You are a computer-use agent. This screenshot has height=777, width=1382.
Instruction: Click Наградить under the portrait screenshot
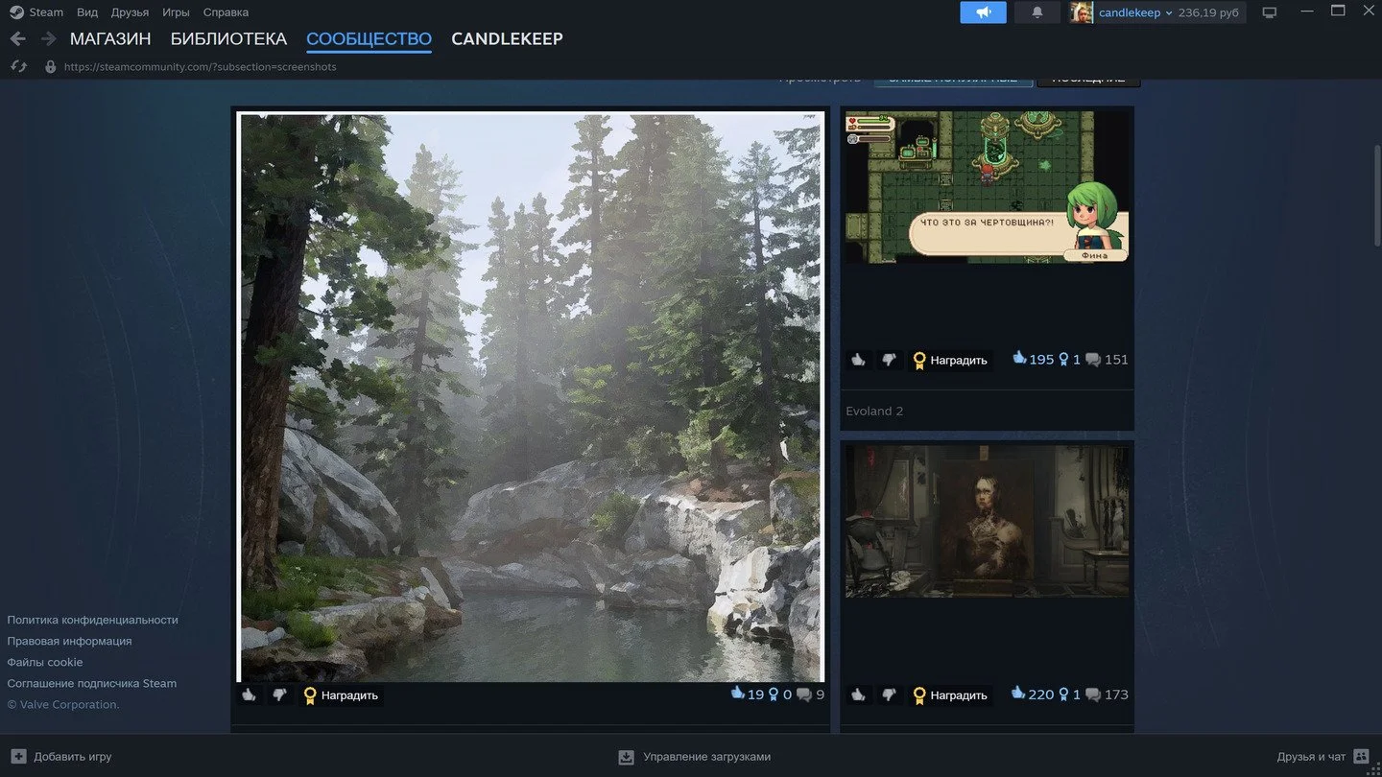(950, 695)
